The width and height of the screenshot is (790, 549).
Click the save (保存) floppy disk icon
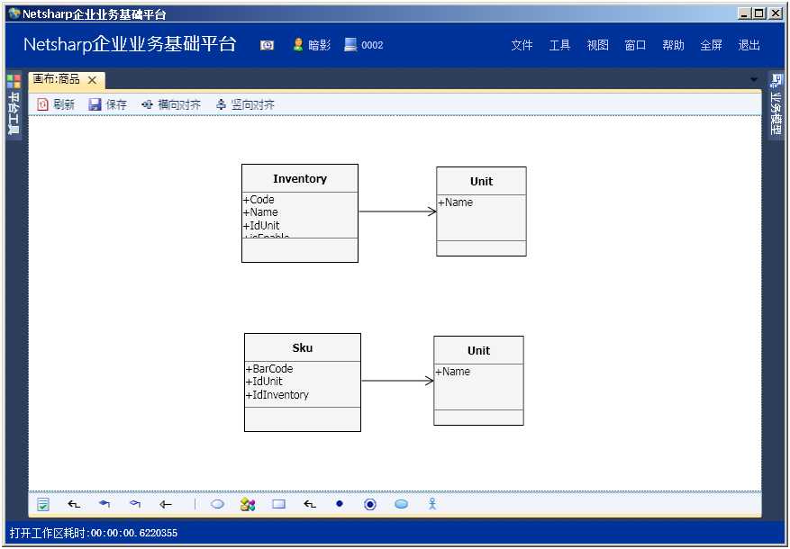[x=95, y=104]
